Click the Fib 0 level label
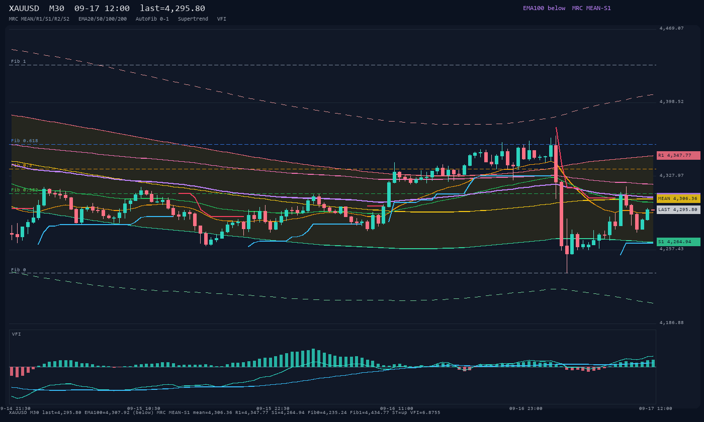This screenshot has height=422, width=704. pos(19,270)
